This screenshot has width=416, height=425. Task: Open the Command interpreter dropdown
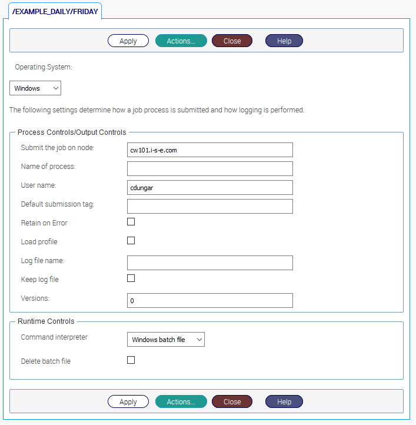pyautogui.click(x=165, y=340)
